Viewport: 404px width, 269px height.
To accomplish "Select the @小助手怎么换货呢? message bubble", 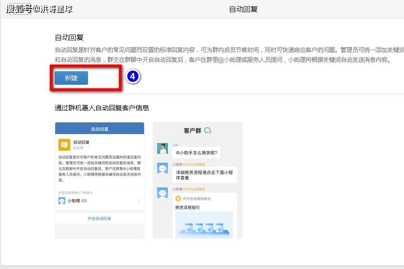I will click(x=196, y=153).
